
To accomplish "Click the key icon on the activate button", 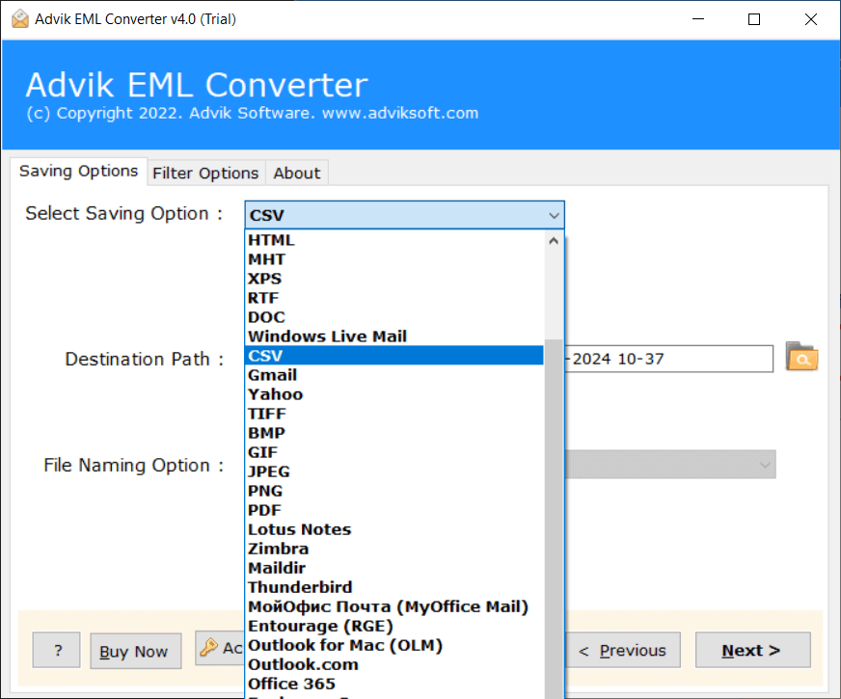I will pos(208,648).
